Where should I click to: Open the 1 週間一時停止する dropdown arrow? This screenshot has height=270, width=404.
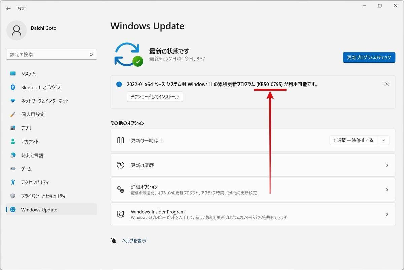tap(383, 140)
